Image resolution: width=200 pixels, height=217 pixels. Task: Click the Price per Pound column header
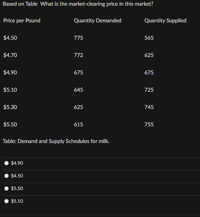click(22, 21)
